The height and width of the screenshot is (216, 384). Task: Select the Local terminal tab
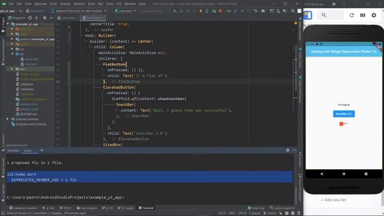click(x=28, y=151)
